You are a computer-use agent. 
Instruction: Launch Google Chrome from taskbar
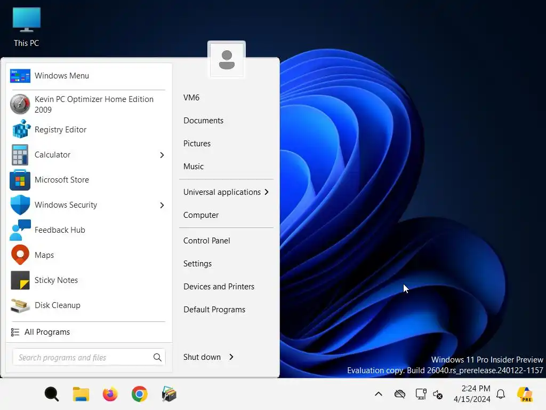tap(139, 395)
